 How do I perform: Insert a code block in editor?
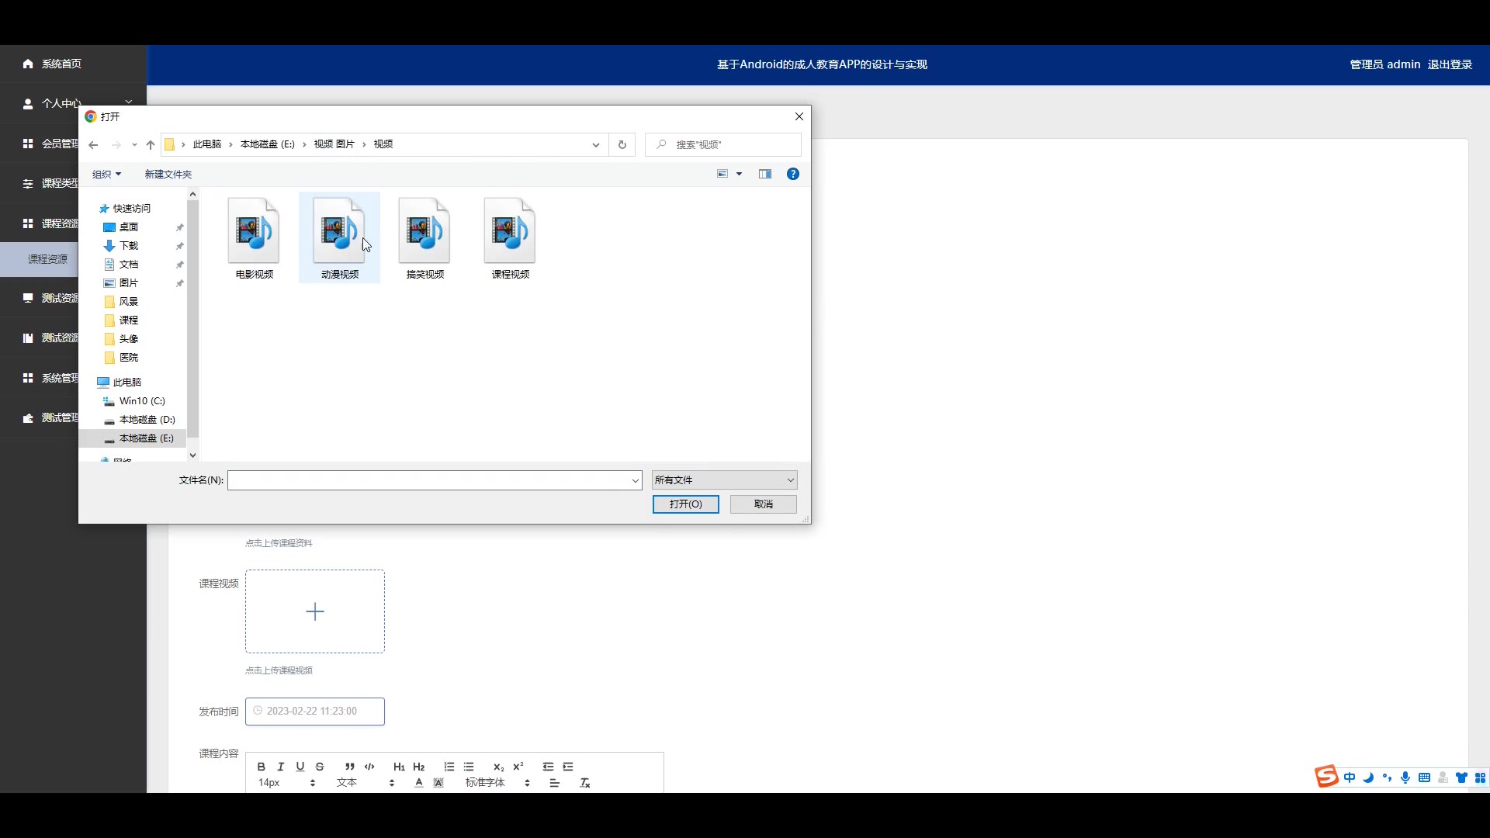tap(369, 767)
